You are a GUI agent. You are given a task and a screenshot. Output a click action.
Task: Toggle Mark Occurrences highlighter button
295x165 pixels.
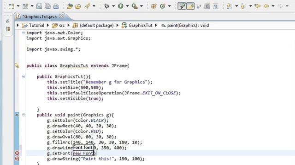(190, 6)
